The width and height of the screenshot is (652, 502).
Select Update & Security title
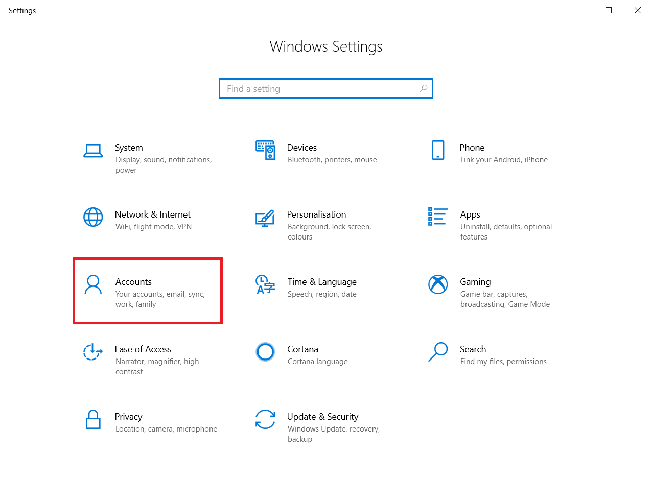(x=322, y=417)
